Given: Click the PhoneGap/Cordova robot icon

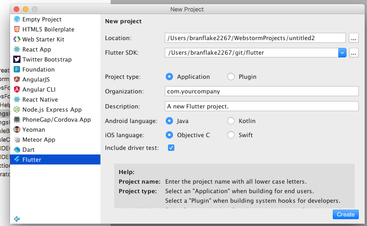Looking at the screenshot, I should coord(17,119).
